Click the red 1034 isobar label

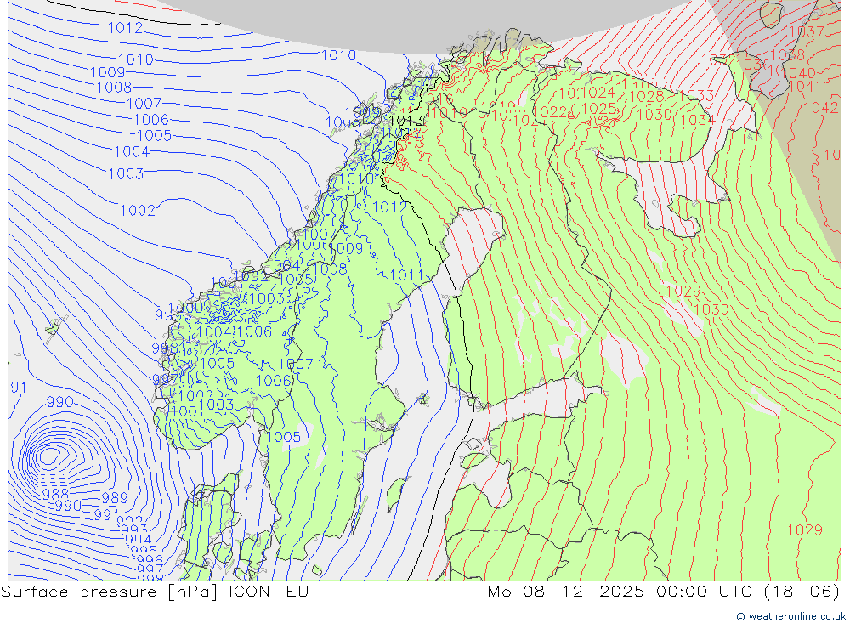(697, 120)
